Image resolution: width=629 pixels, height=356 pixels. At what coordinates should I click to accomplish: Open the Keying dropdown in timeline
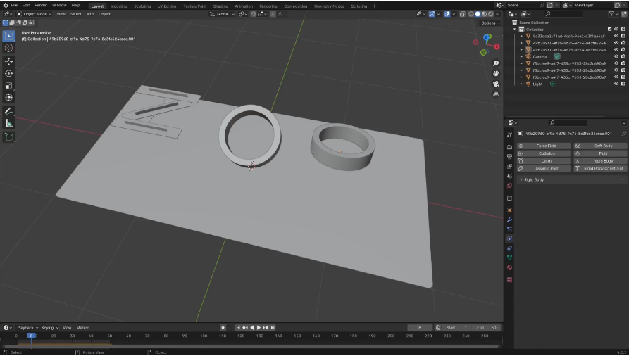(x=50, y=328)
